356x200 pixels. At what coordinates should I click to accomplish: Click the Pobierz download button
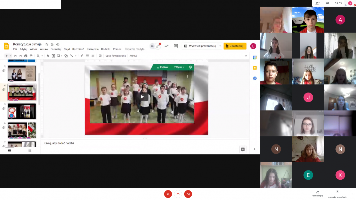coord(163,67)
